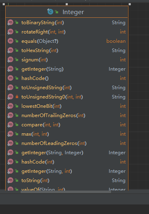Select the toUnsignedString(int) method
149x214 pixels.
[x=46, y=88]
